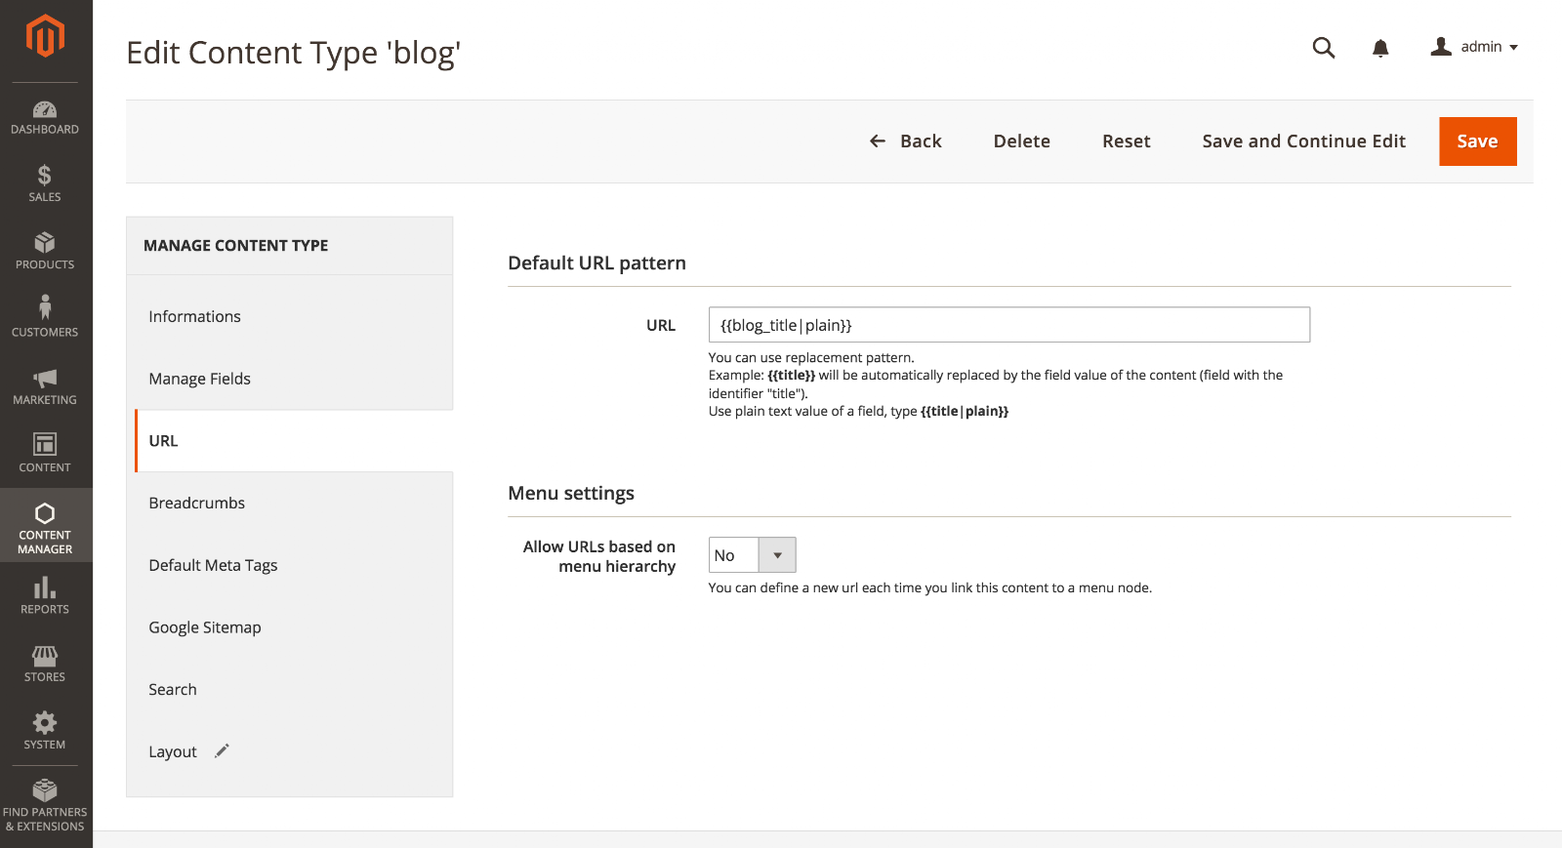Expand the admin account dropdown

pos(1474,47)
